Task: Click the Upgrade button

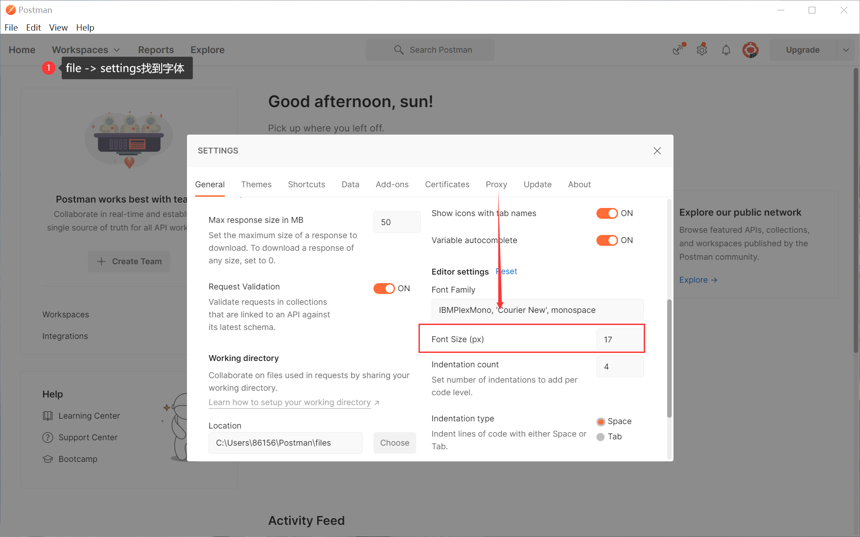Action: click(803, 50)
